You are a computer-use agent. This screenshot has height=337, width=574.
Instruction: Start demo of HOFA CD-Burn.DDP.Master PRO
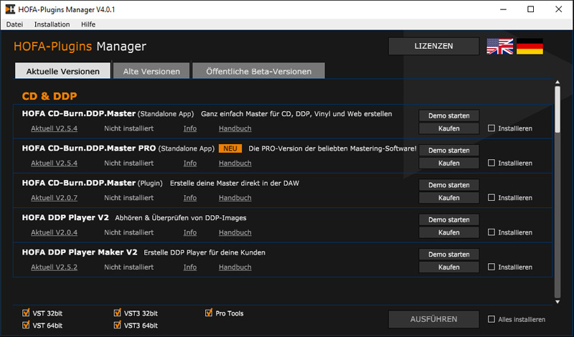click(x=448, y=151)
